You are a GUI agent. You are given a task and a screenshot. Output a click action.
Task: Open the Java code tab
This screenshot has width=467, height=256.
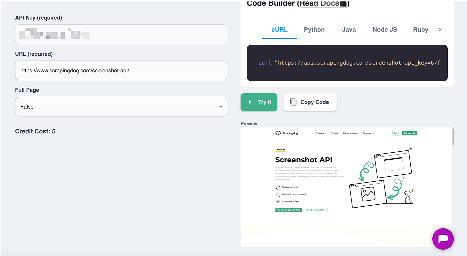(x=349, y=30)
